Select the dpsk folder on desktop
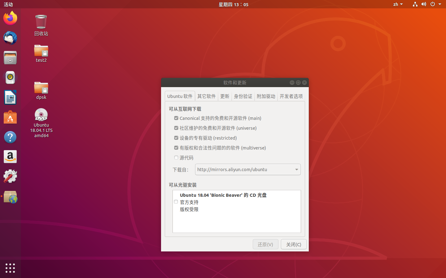This screenshot has width=446, height=278. pos(41,91)
